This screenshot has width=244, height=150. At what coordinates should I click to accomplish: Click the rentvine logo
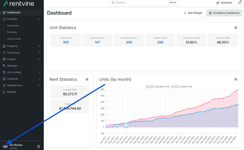click(x=19, y=3)
